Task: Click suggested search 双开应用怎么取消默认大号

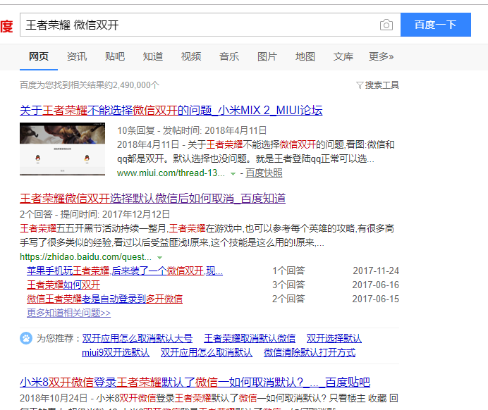Action: coord(138,338)
